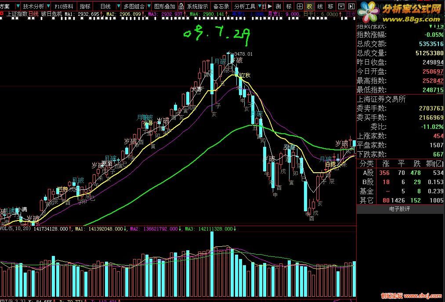This screenshot has height=302, width=445.
Task: Toggle the highlighted 权 adjustment button
Action: 310,6
